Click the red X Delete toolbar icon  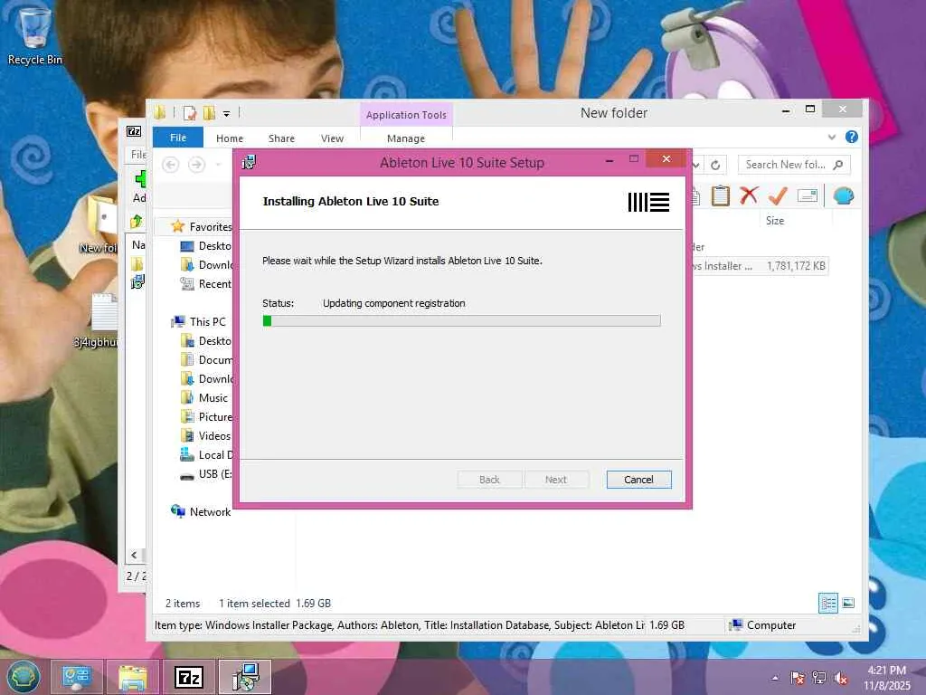coord(749,195)
